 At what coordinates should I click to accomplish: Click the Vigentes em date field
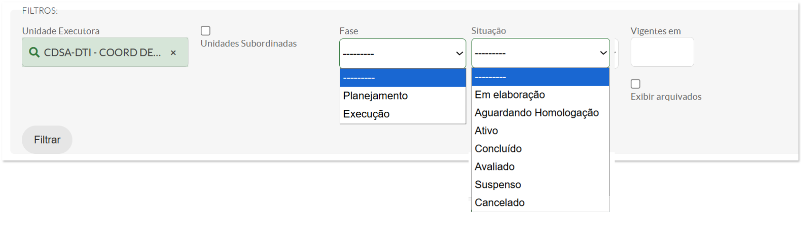[x=662, y=52]
